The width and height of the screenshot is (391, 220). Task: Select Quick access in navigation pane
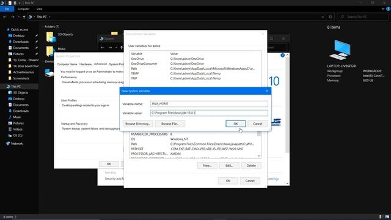20,29
